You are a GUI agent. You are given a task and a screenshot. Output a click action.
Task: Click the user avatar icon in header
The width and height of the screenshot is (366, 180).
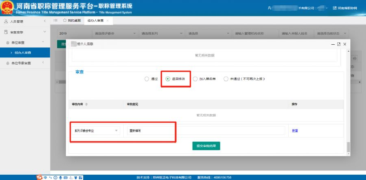coord(270,8)
